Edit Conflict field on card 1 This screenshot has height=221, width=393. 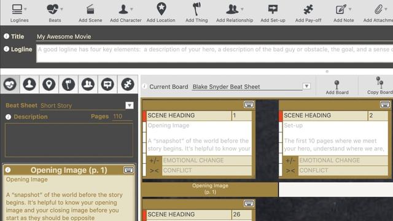pos(207,171)
